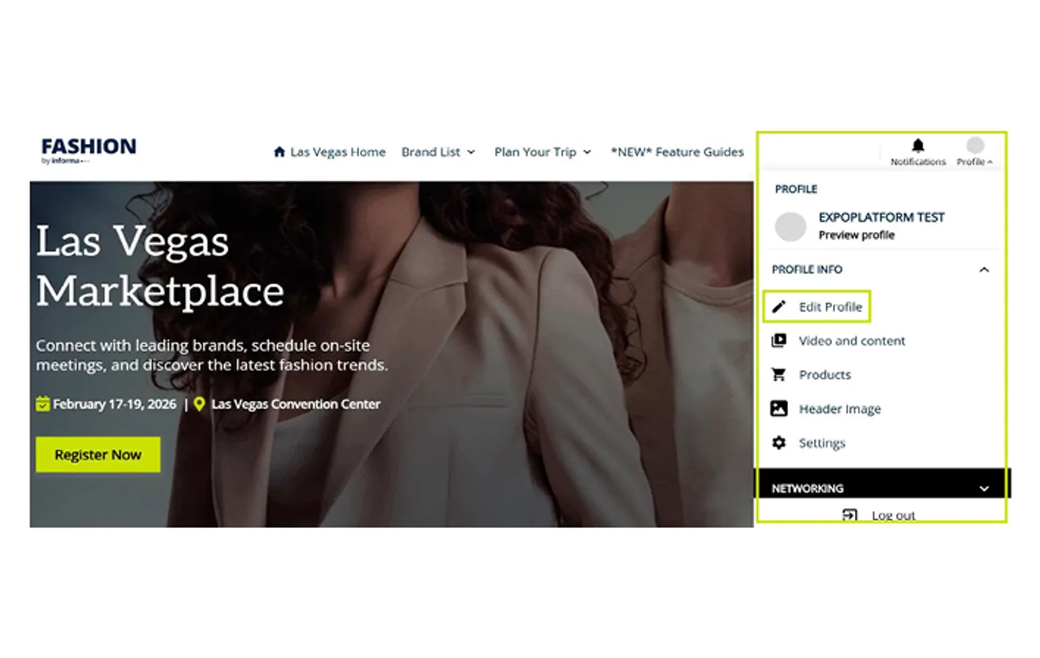
Task: Open the Brand List dropdown arrow
Action: [x=471, y=153]
